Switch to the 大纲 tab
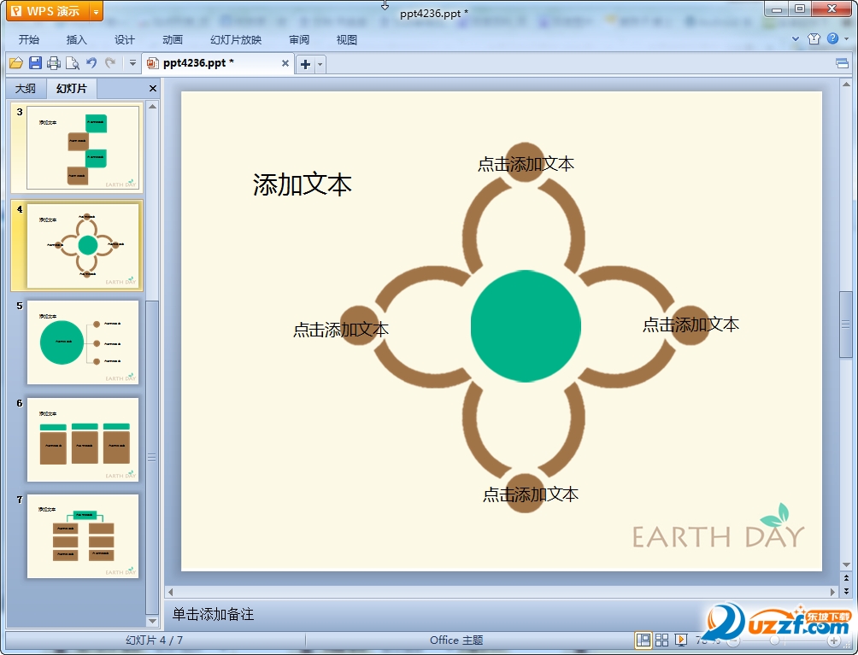Image resolution: width=858 pixels, height=655 pixels. point(26,89)
